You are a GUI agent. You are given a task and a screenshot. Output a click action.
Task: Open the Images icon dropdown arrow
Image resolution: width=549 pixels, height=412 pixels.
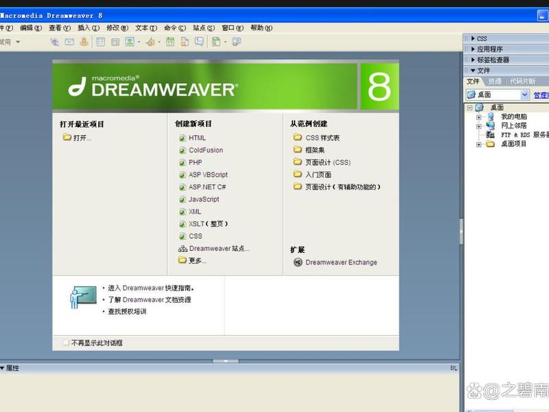(x=139, y=42)
